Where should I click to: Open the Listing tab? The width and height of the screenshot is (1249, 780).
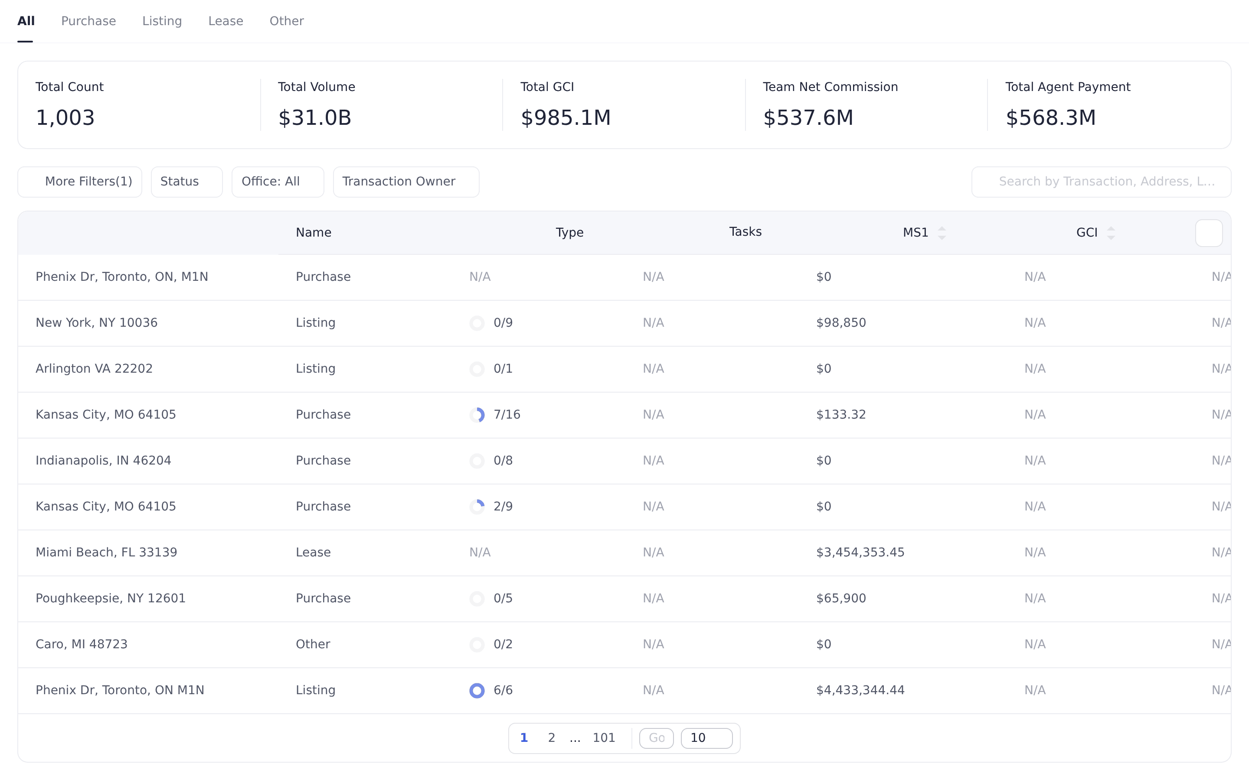162,21
